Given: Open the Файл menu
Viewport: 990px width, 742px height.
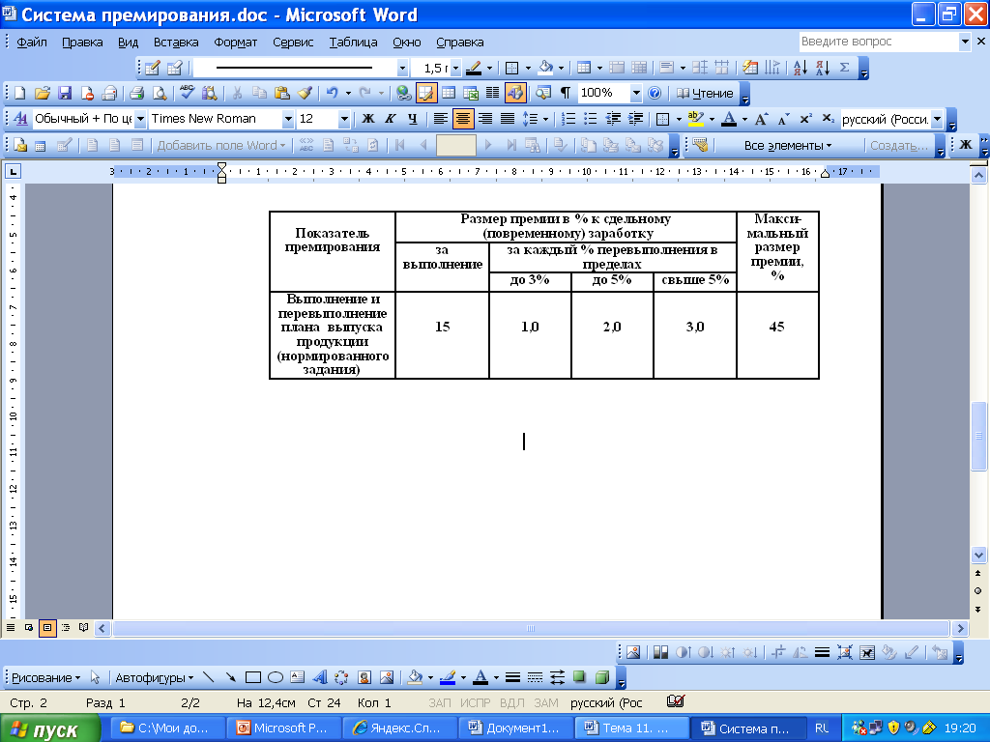Looking at the screenshot, I should pos(32,43).
